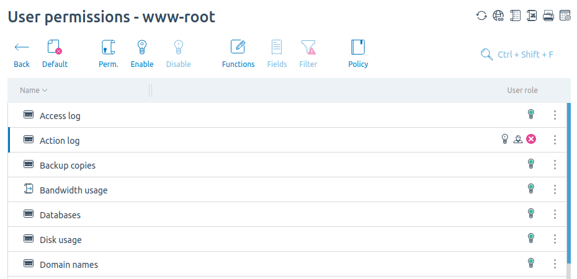Open the three-dot menu for Databases
577x279 pixels.
[555, 214]
